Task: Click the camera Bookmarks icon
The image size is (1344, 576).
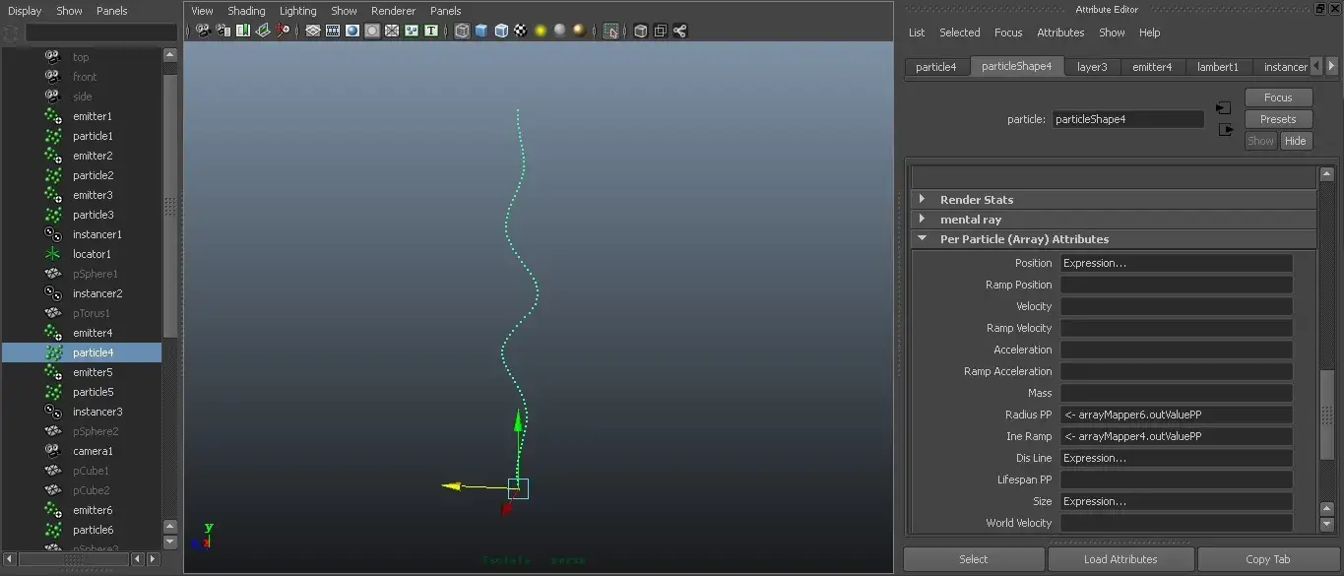Action: pos(243,31)
